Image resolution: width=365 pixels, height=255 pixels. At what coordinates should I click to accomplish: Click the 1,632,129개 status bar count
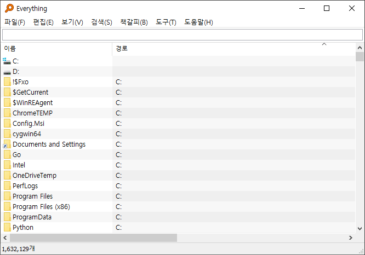[x=19, y=249]
